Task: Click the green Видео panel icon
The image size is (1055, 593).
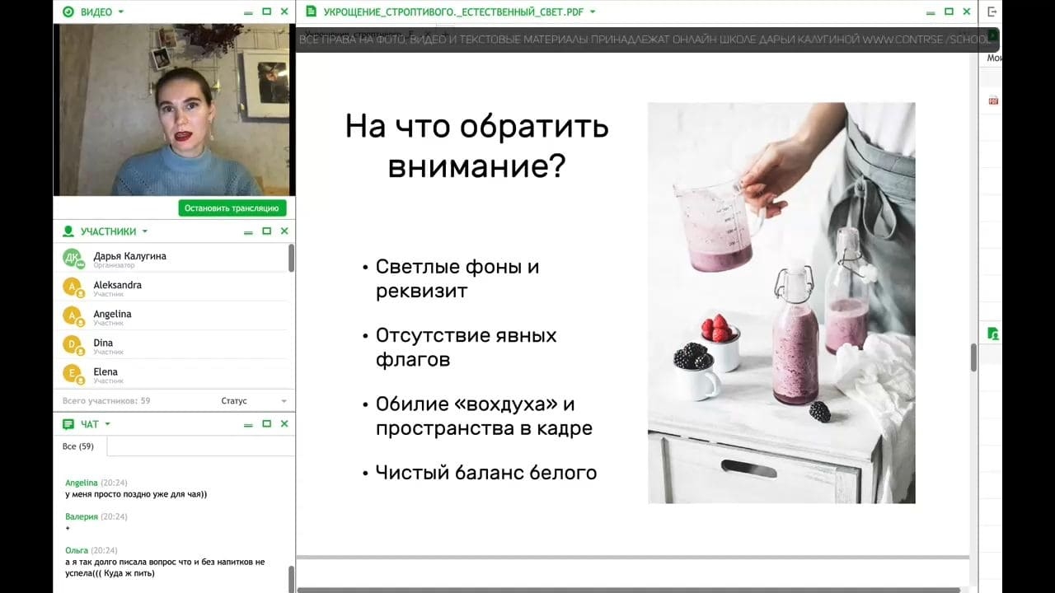Action: (x=68, y=12)
